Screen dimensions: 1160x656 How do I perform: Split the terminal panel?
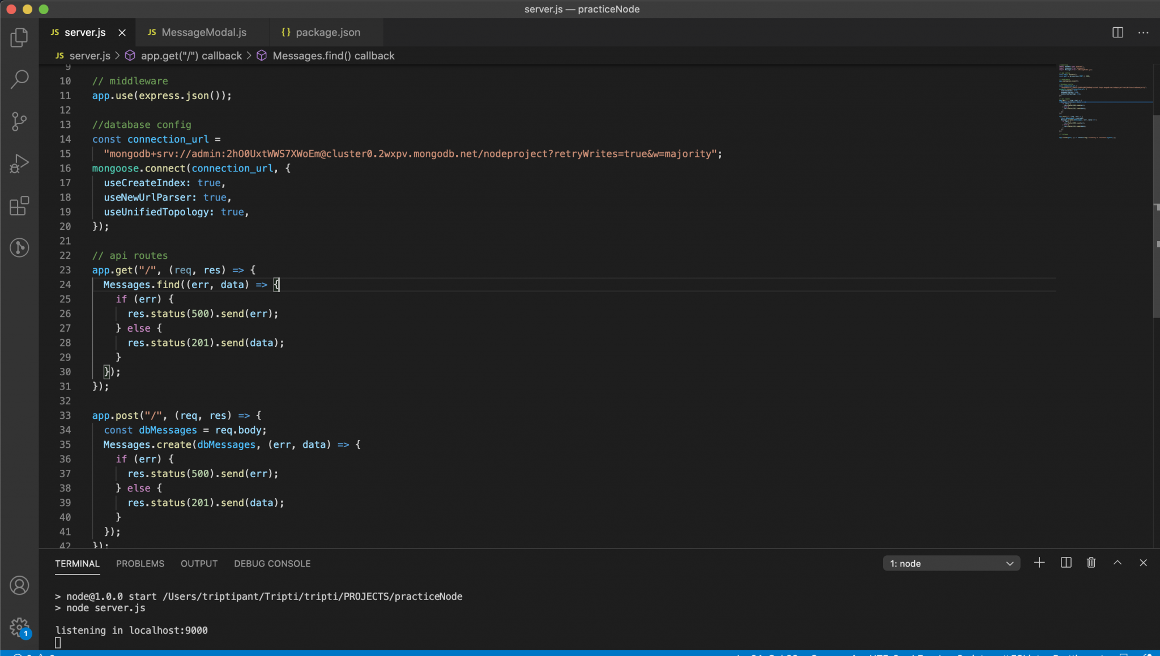pyautogui.click(x=1066, y=563)
